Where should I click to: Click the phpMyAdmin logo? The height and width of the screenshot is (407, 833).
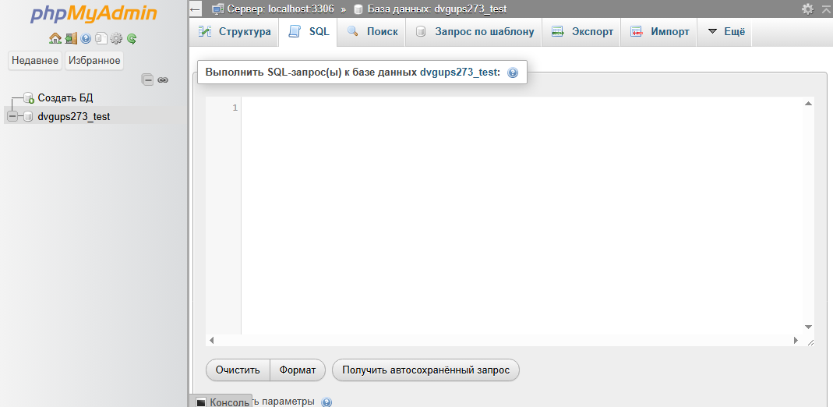coord(94,14)
